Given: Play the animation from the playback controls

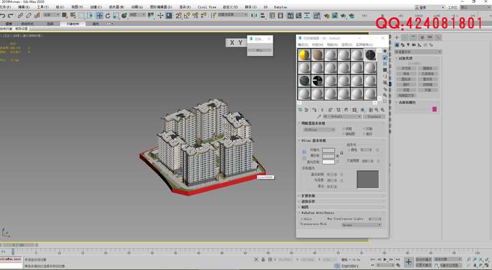Looking at the screenshot, I should click(385, 259).
